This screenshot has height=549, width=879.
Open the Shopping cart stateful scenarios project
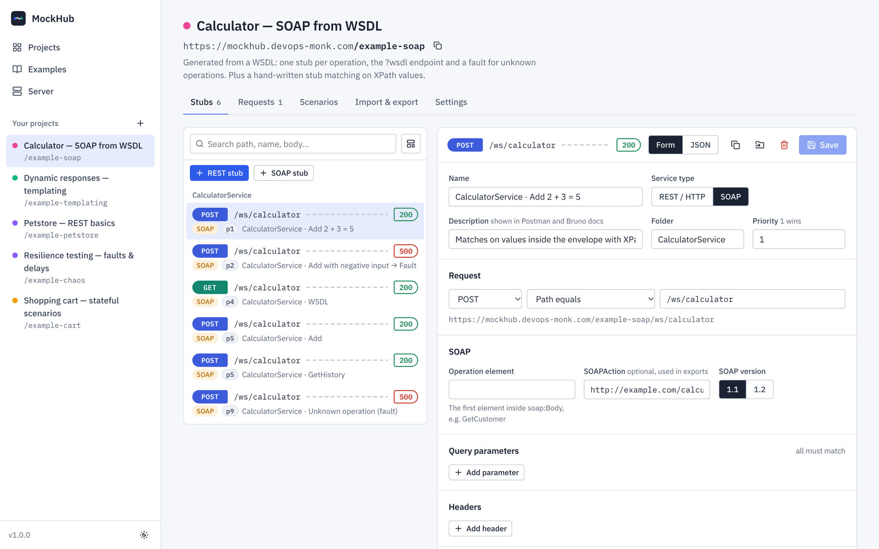point(80,312)
